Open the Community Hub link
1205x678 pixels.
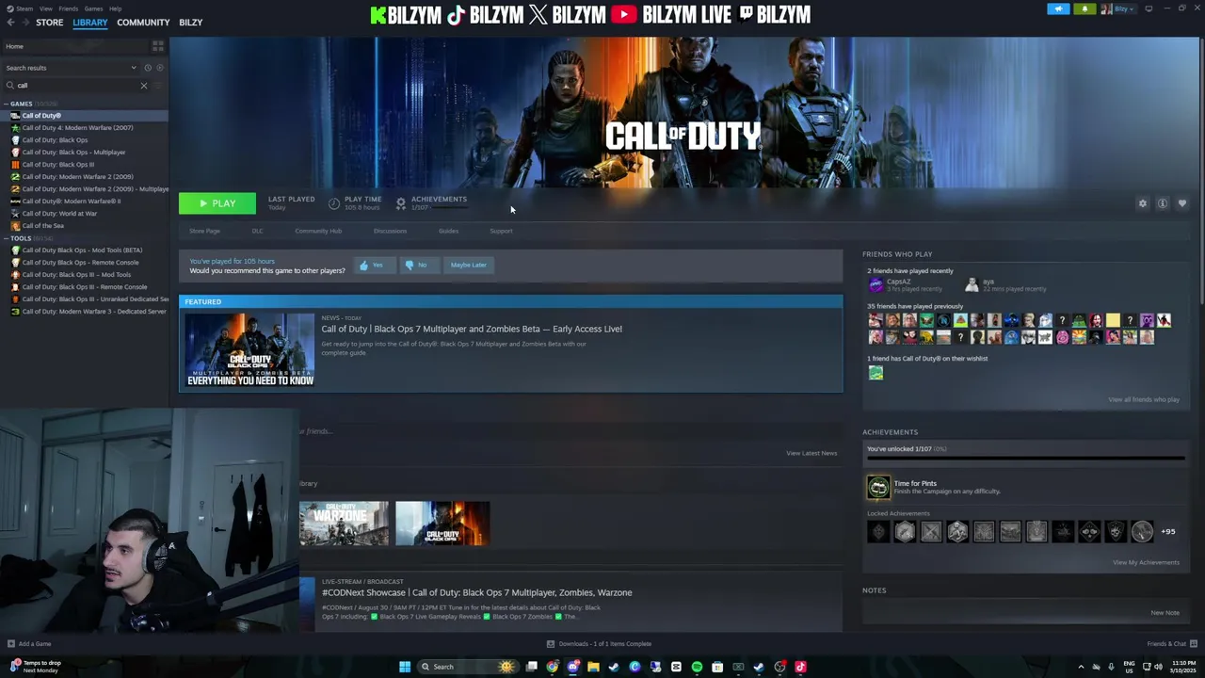tap(318, 231)
